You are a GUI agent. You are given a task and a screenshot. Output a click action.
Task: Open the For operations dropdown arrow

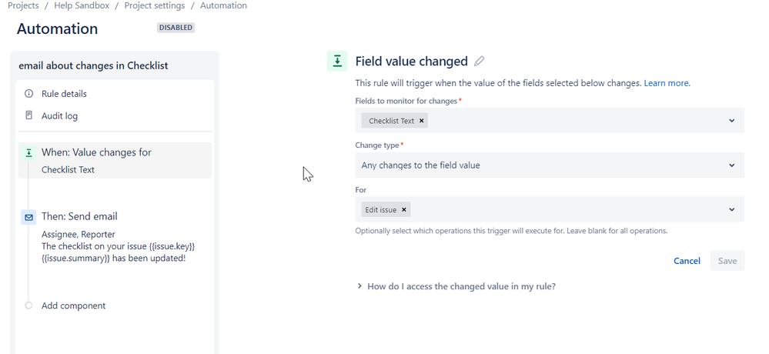tap(731, 209)
